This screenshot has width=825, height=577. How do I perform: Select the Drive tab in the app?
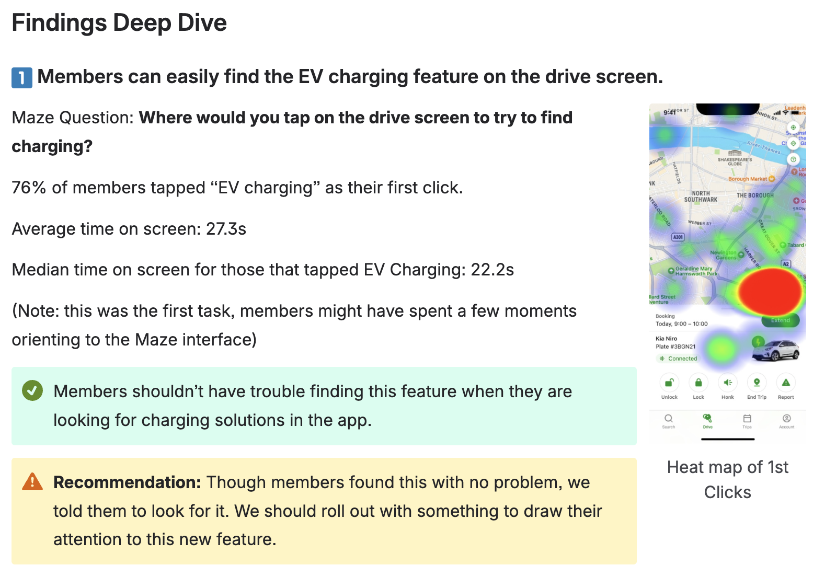(707, 421)
